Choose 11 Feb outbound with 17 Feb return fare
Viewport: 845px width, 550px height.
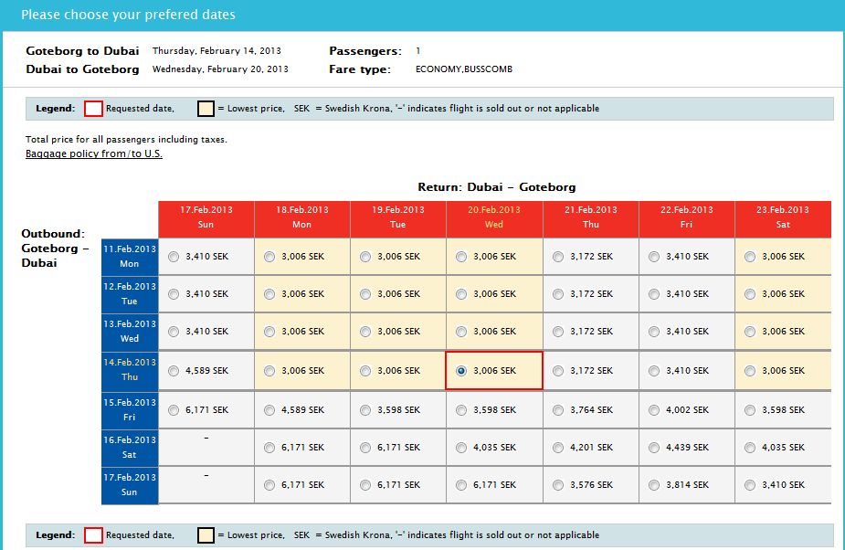point(174,257)
